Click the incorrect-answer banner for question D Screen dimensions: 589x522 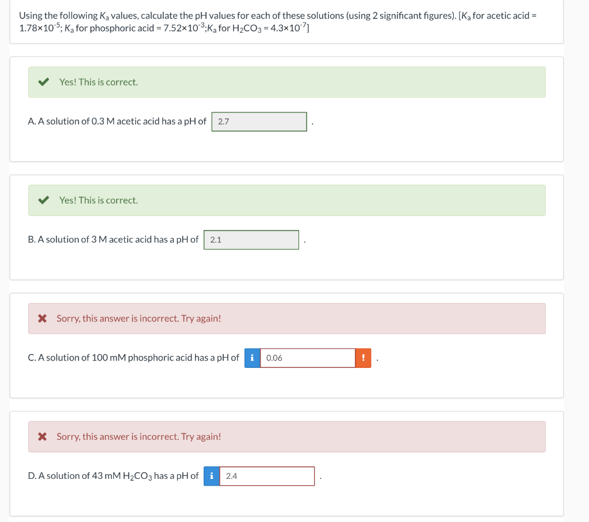[287, 436]
